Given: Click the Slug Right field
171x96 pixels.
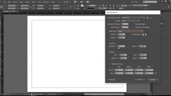Looking at the screenshot, I should pos(149,73).
